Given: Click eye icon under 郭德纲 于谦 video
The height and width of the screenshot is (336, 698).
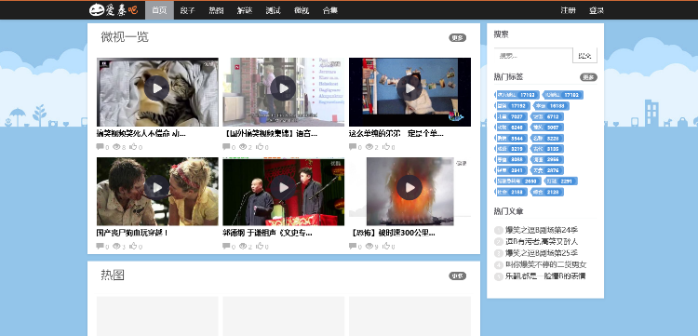Looking at the screenshot, I should (243, 246).
